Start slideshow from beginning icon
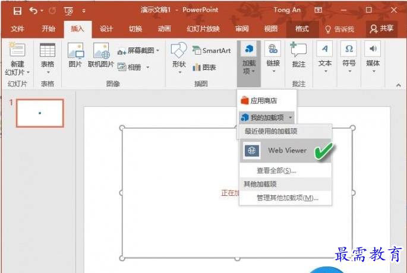Image resolution: width=407 pixels, height=273 pixels. coord(68,11)
